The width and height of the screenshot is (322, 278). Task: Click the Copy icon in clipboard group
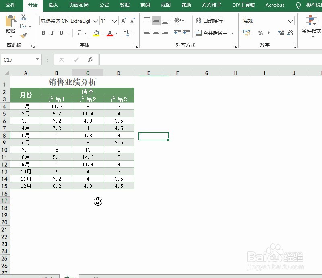[23, 27]
